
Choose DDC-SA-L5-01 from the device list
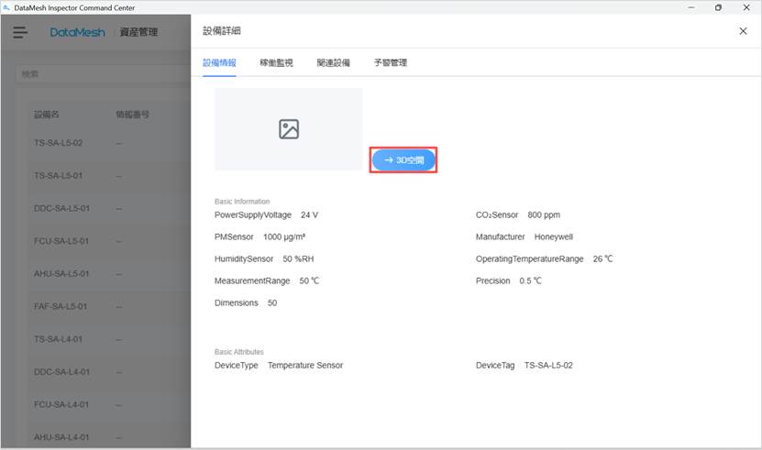[x=61, y=208]
